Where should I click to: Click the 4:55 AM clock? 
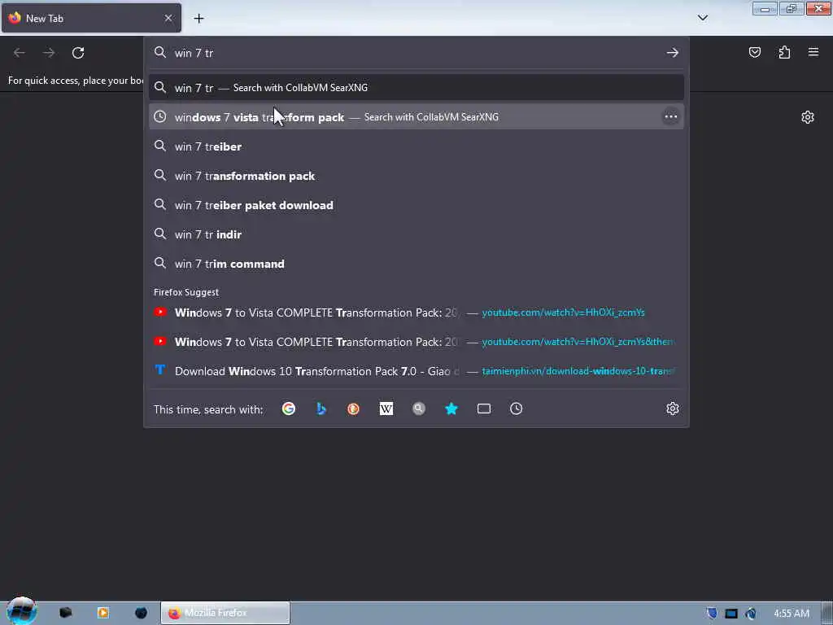pos(792,614)
